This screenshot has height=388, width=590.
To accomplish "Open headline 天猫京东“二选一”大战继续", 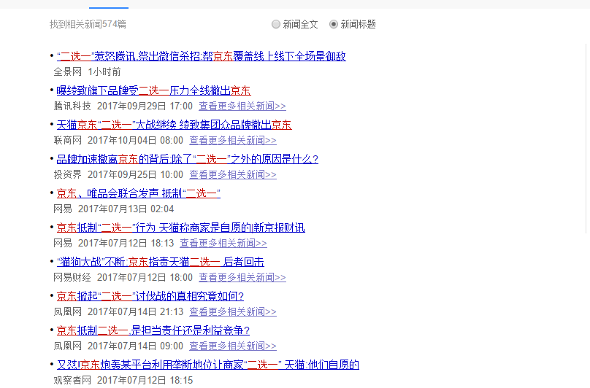I will coord(175,125).
